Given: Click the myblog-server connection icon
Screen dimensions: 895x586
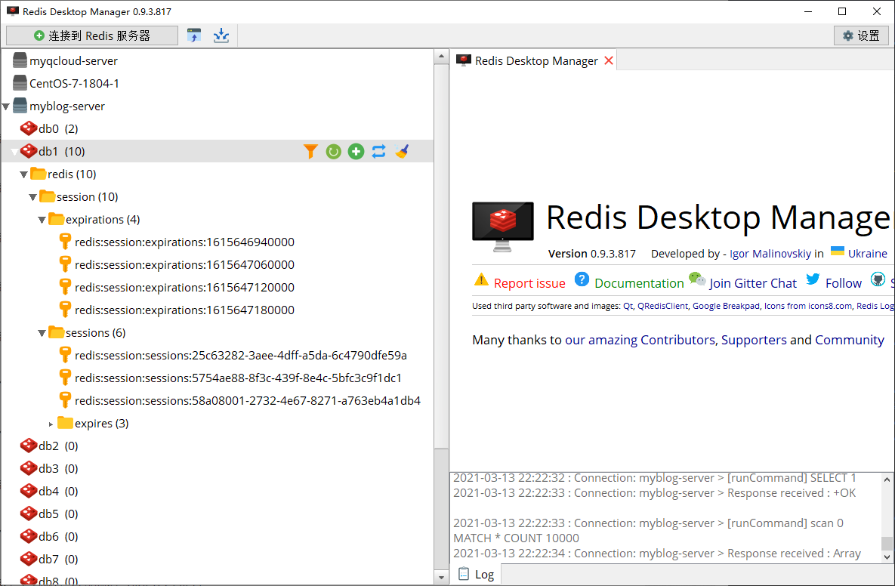Looking at the screenshot, I should (x=20, y=106).
